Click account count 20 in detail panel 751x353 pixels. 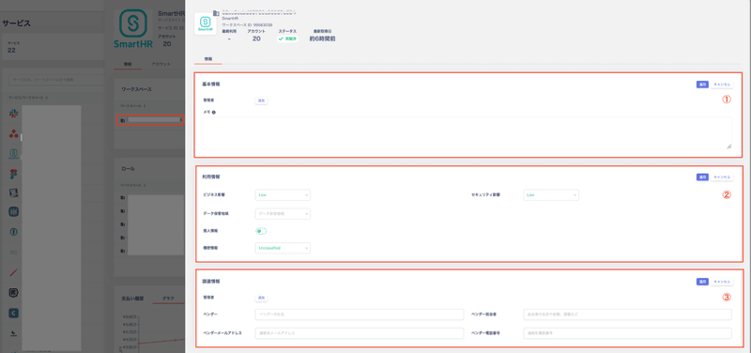pos(256,38)
